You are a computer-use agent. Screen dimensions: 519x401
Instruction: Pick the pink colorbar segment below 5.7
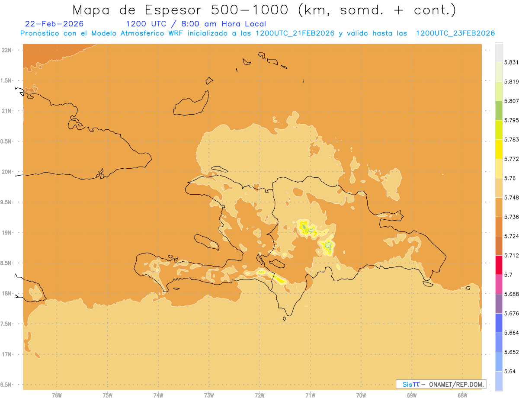[x=499, y=284]
